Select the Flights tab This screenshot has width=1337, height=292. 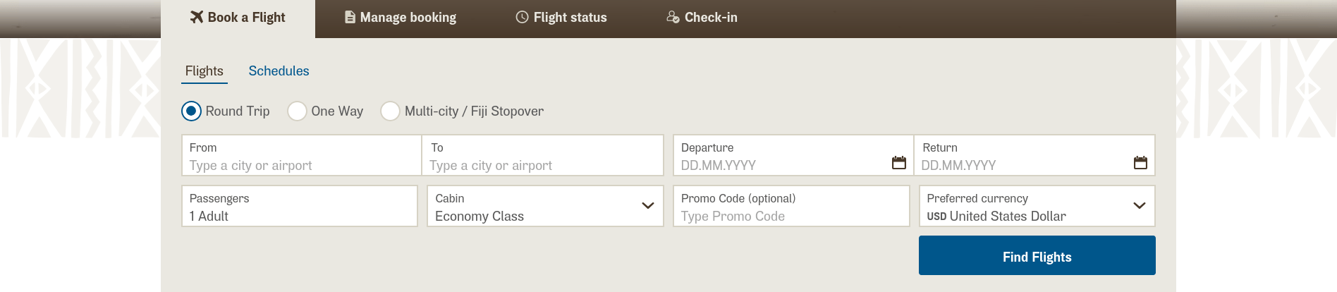coord(204,71)
